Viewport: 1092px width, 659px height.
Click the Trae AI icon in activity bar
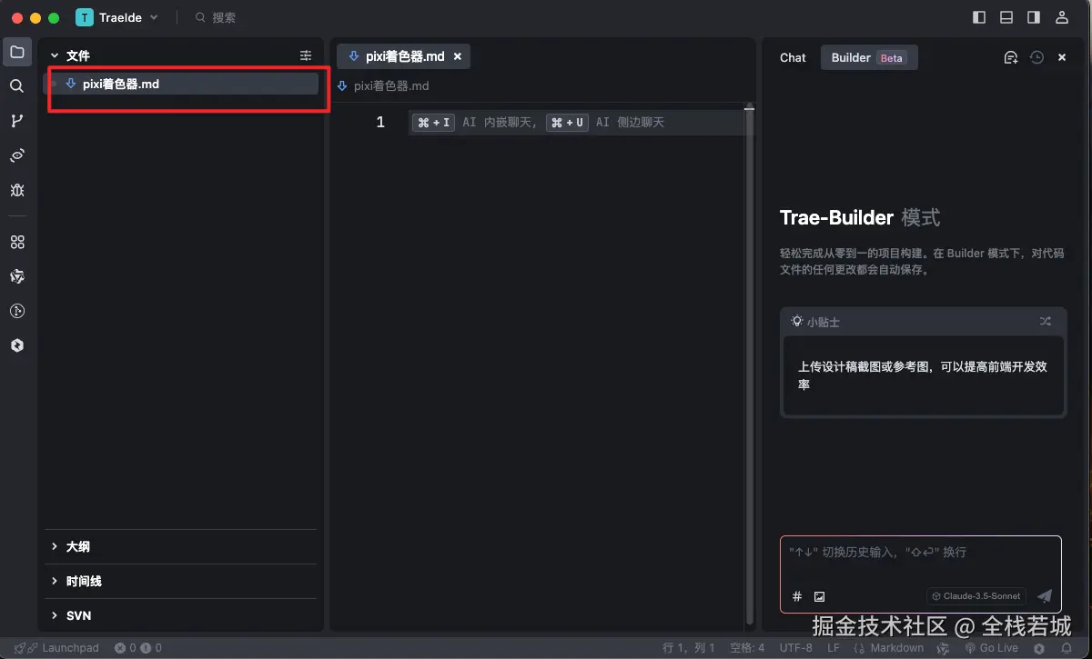16,276
